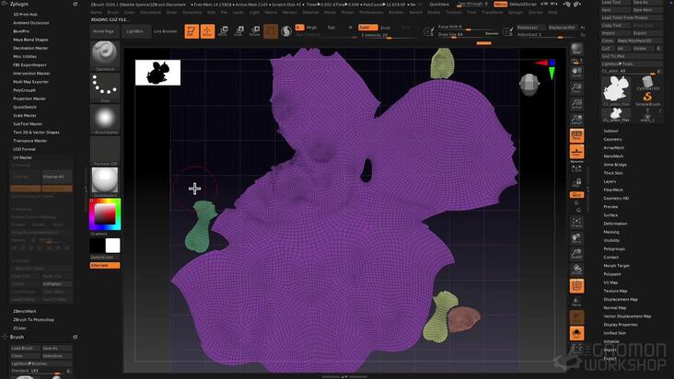Open the Texture Off picker
The height and width of the screenshot is (379, 674).
(x=105, y=151)
